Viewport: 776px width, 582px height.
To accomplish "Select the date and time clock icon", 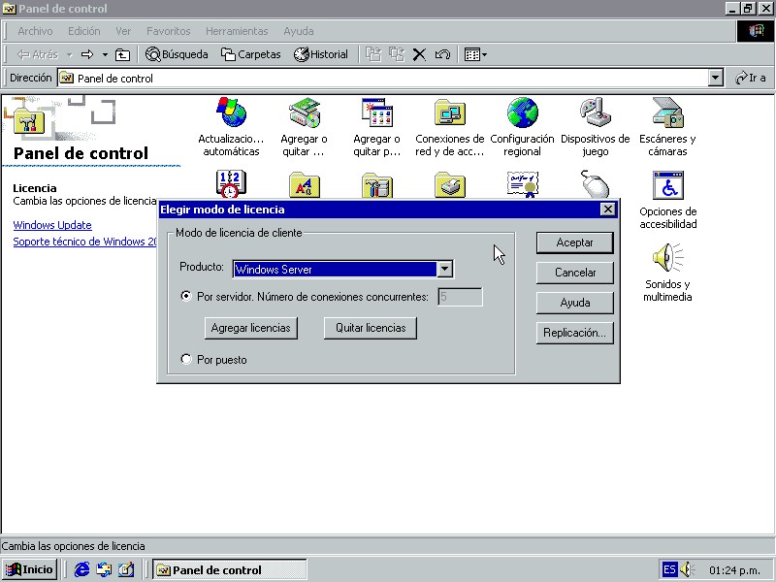I will tap(231, 184).
